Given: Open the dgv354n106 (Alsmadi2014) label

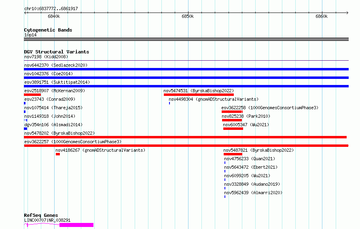Looking at the screenshot, I should click(53, 125).
